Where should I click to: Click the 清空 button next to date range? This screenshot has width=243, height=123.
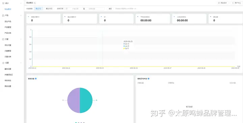click(x=110, y=9)
